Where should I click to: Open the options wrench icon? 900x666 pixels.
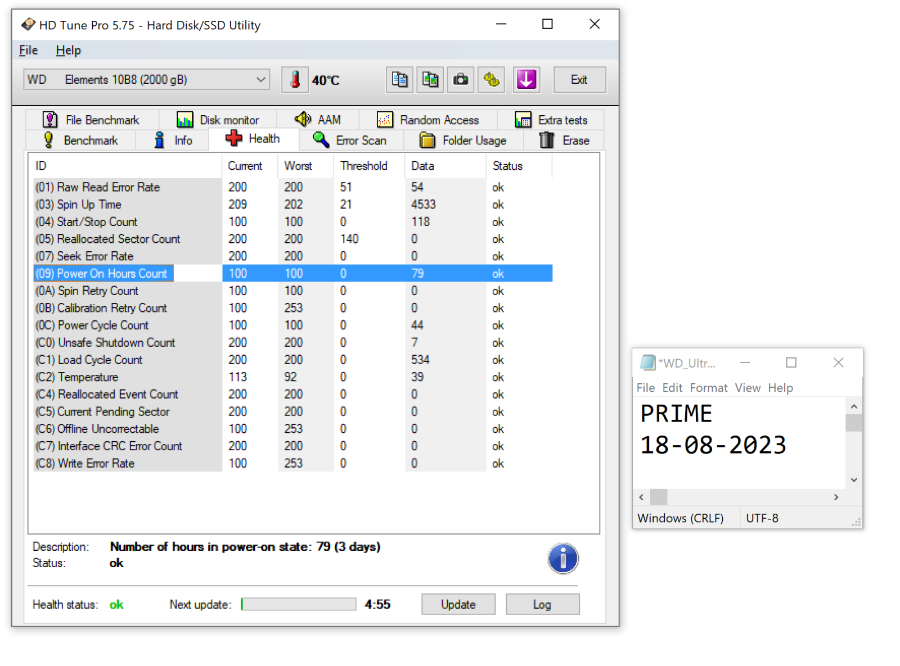(491, 80)
